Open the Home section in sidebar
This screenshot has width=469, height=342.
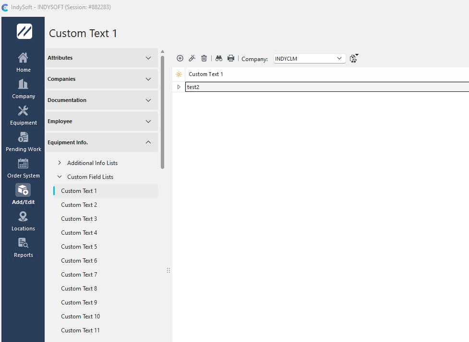[x=24, y=63]
